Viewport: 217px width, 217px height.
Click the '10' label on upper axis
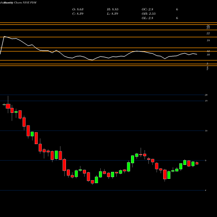[x=208, y=55]
